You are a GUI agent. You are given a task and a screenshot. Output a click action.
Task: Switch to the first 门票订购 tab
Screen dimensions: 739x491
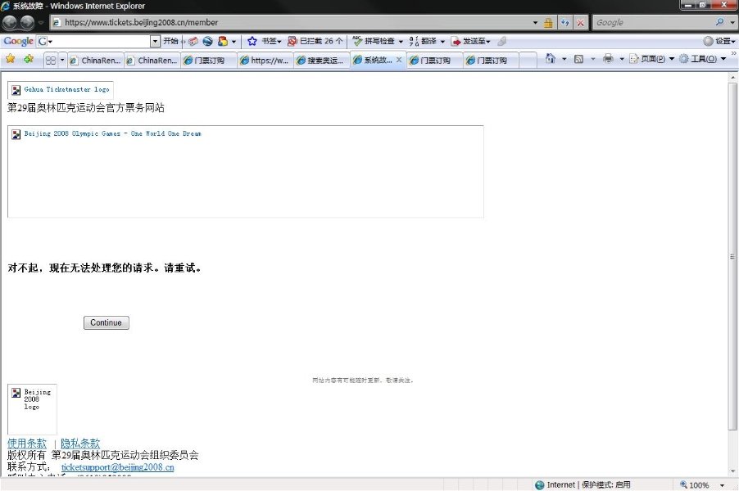tap(209, 61)
